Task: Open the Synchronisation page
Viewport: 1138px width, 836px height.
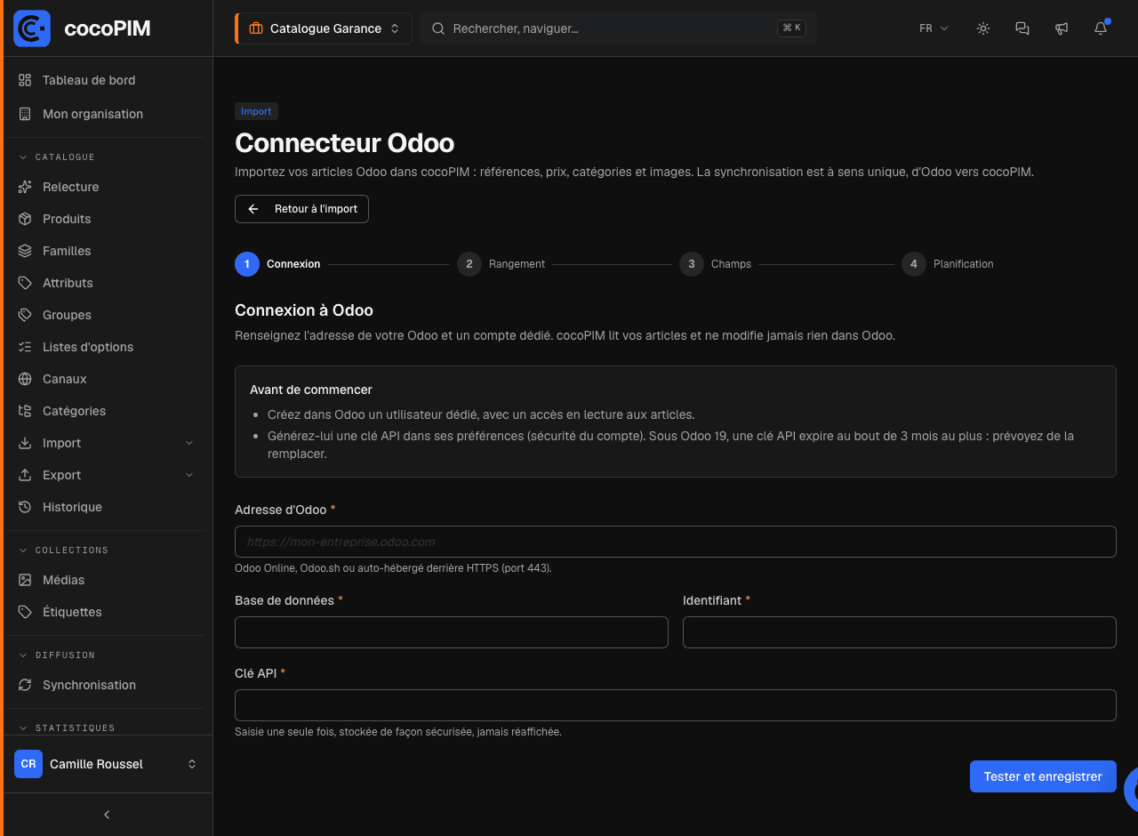Action: 107,685
